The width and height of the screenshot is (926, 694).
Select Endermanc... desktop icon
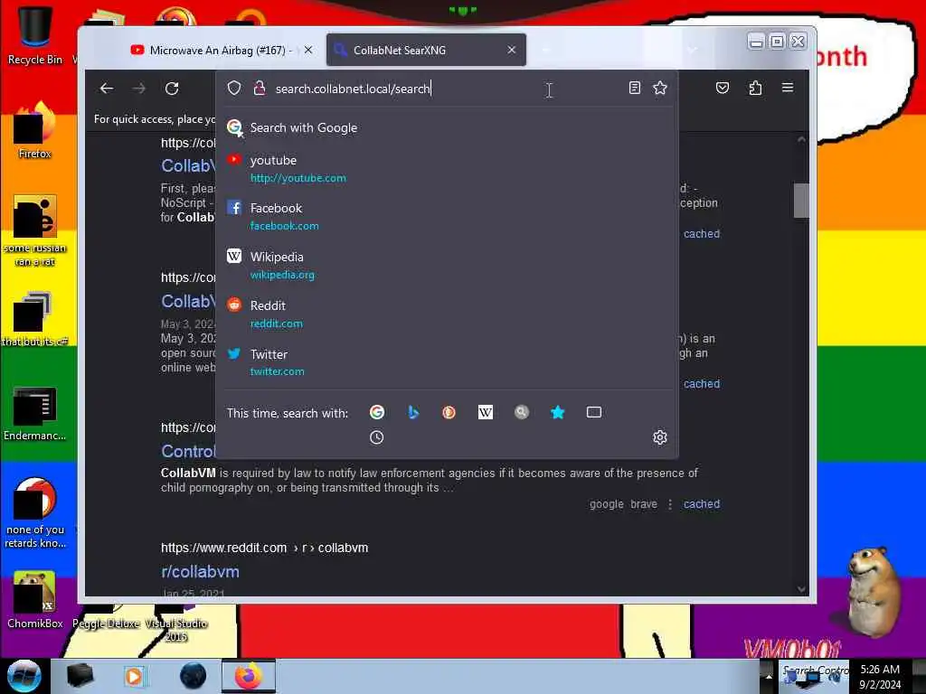(x=35, y=413)
